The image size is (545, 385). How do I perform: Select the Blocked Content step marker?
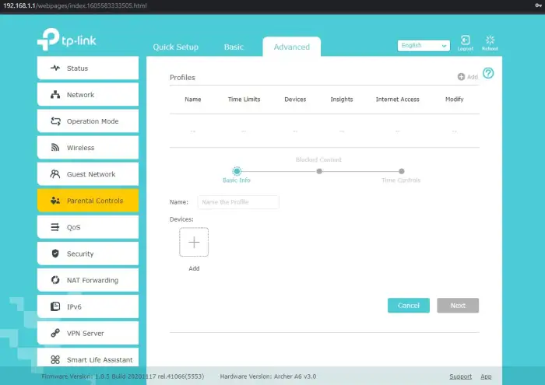[x=319, y=171]
